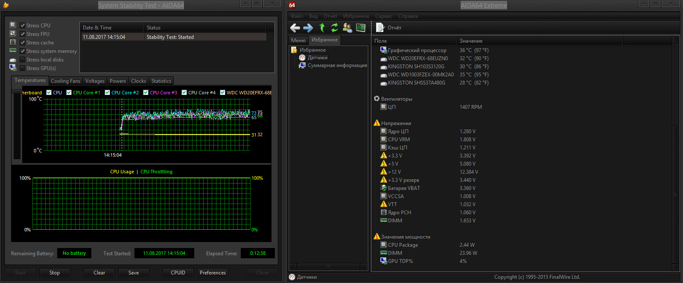Viewport: 683px width, 283px height.
Task: Go forward with the blue right arrow icon
Action: [308, 28]
